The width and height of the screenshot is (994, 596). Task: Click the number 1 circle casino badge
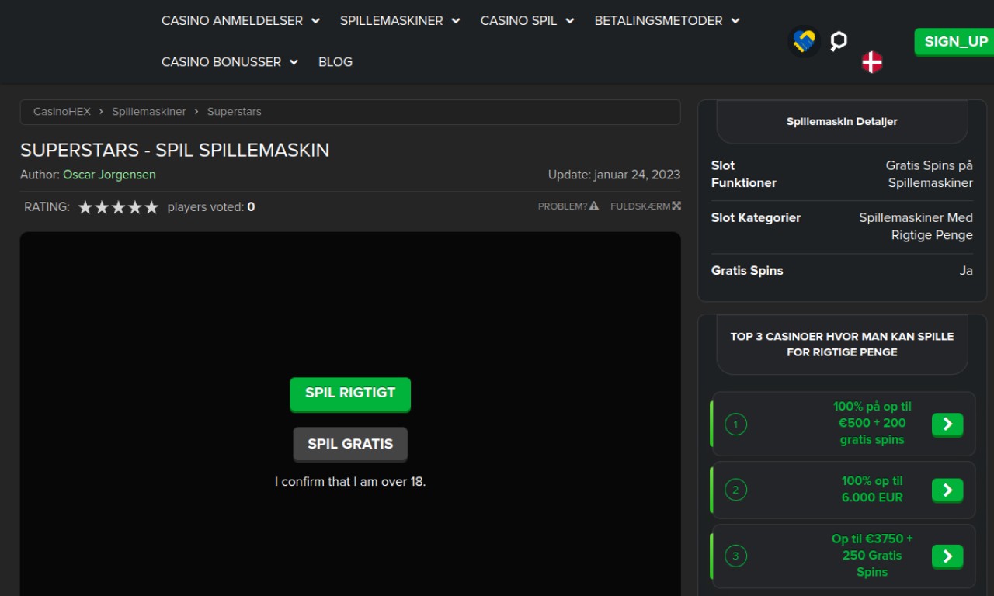[x=735, y=424]
